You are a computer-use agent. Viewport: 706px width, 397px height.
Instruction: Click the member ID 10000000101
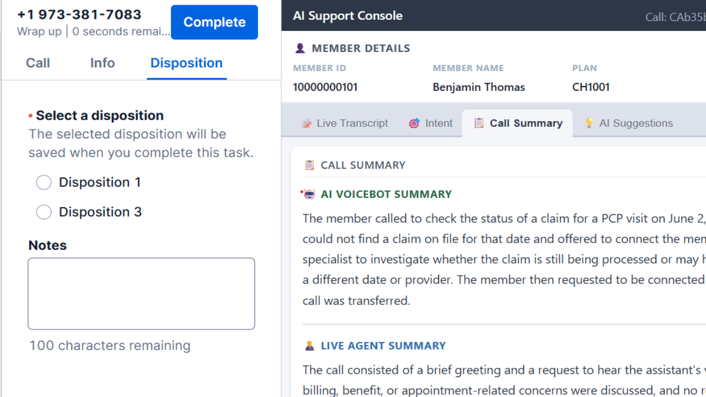pos(325,87)
